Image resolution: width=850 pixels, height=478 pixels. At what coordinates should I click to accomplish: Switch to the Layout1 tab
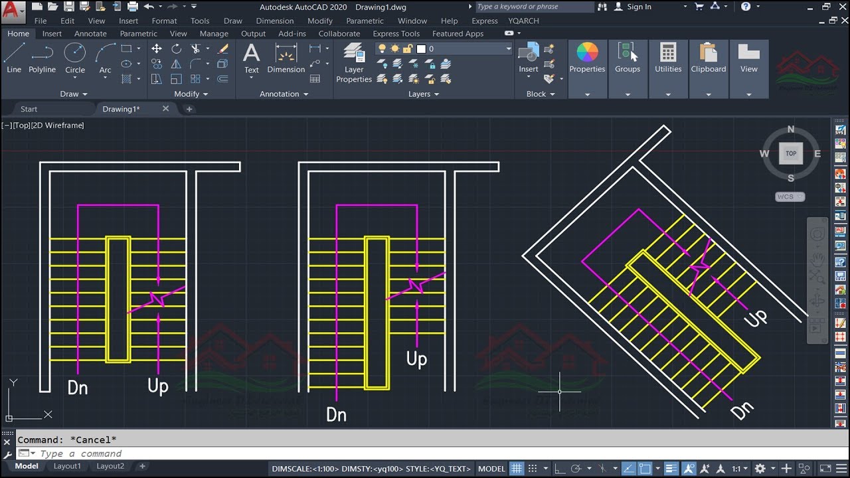click(67, 466)
